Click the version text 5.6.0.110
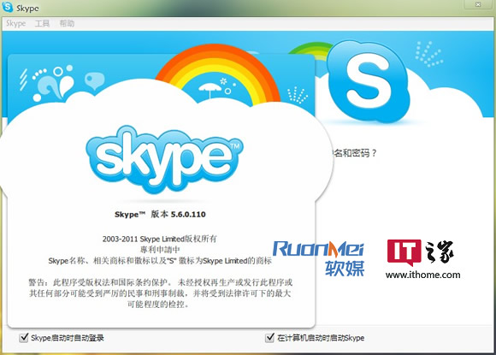Viewport: 496px width, 355px height. click(x=188, y=215)
